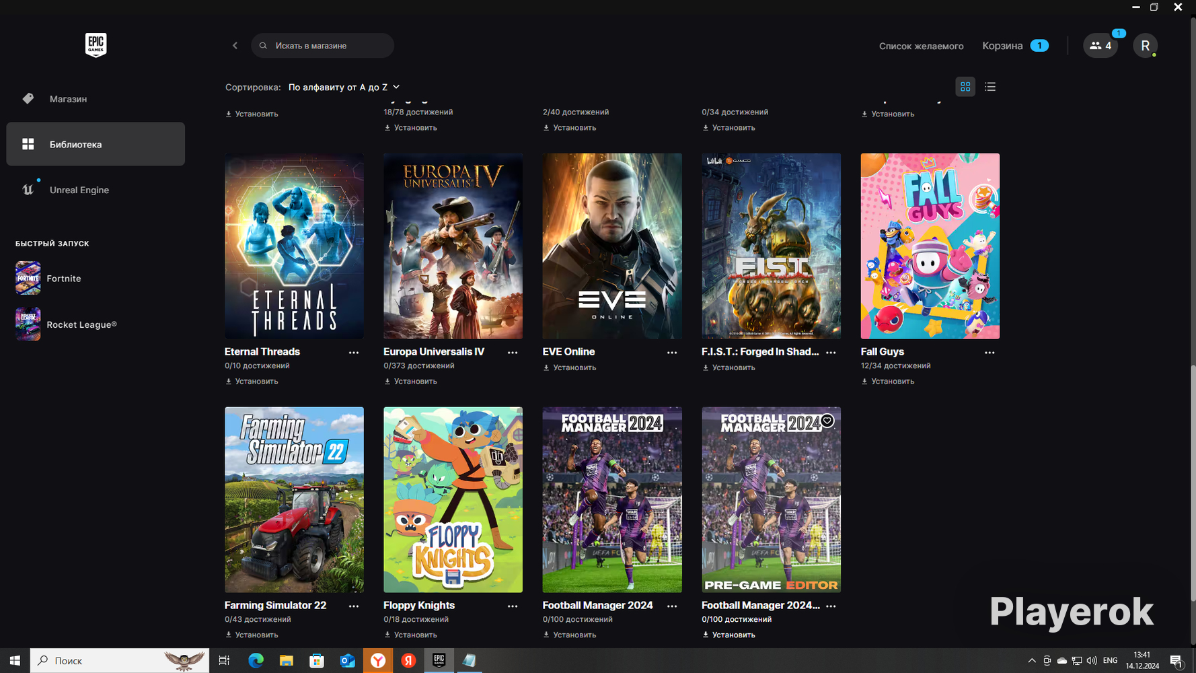The height and width of the screenshot is (673, 1196).
Task: Click the Epic Games logo
Action: [x=96, y=45]
